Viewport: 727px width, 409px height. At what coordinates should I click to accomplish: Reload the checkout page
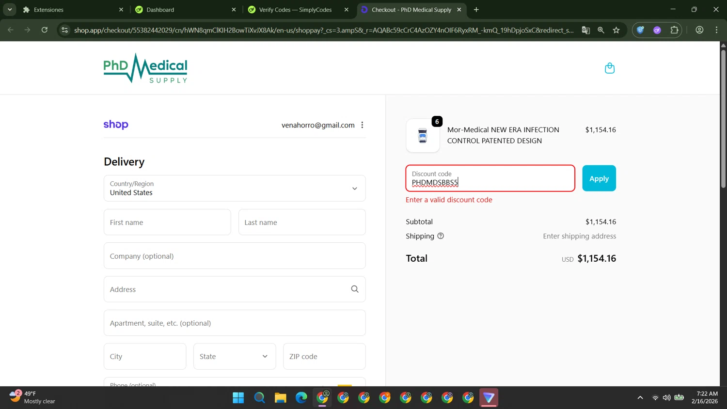[x=44, y=30]
